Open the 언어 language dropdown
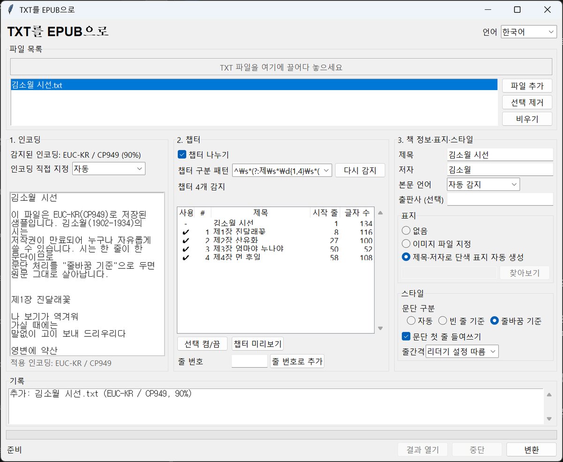The image size is (563, 462). [x=529, y=32]
